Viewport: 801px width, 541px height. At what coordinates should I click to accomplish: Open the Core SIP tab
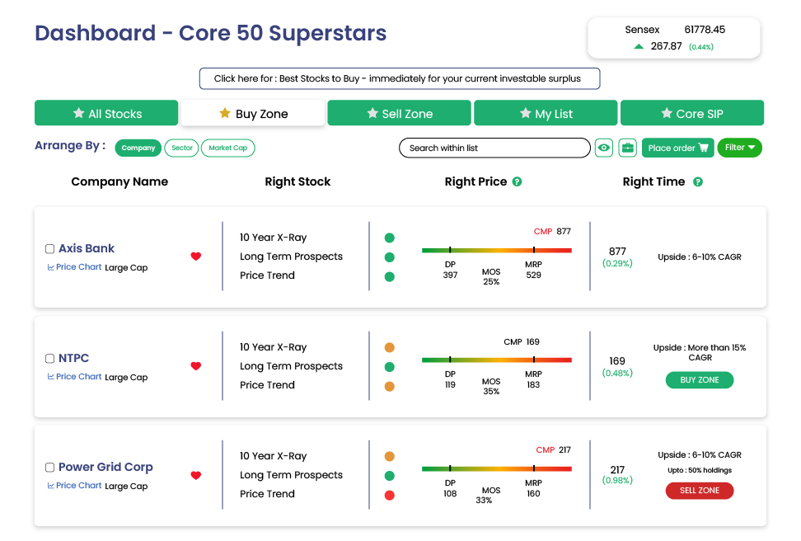click(x=691, y=113)
